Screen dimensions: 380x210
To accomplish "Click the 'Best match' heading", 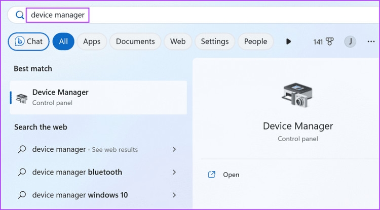I will (x=33, y=69).
